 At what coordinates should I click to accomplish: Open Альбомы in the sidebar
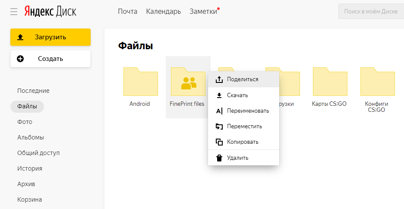30,137
